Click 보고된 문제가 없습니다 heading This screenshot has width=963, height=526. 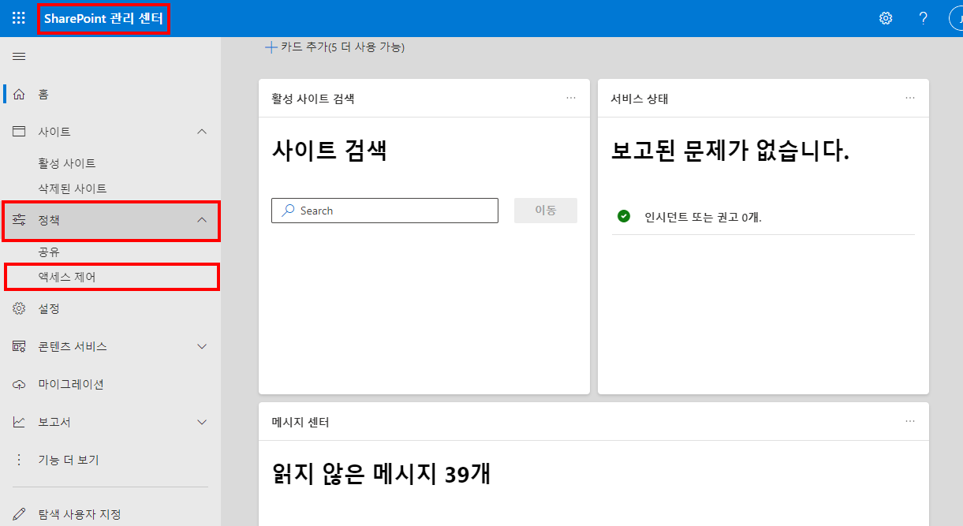(730, 151)
